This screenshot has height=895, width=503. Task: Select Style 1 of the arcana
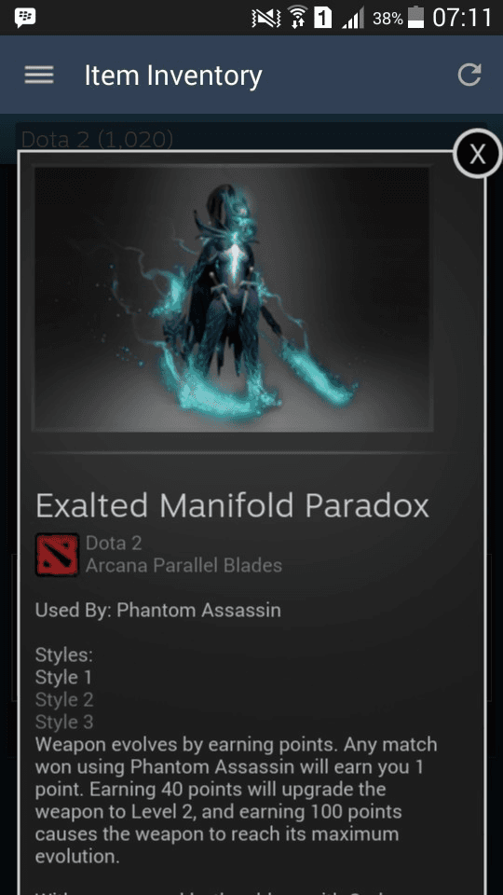click(64, 677)
